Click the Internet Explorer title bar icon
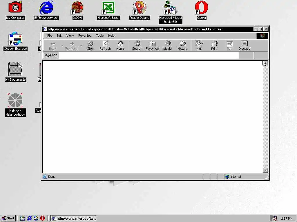The height and width of the screenshot is (222, 297). [45, 29]
